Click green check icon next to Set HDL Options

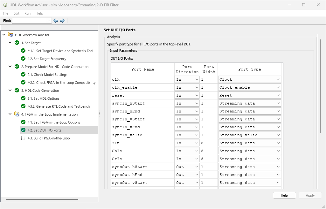coord(23,98)
